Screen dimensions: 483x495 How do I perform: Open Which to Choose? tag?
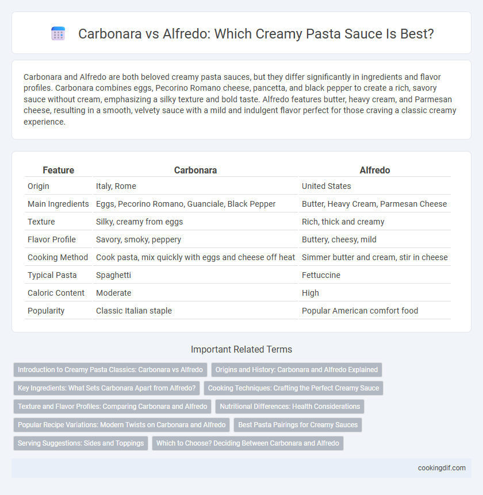(x=247, y=443)
